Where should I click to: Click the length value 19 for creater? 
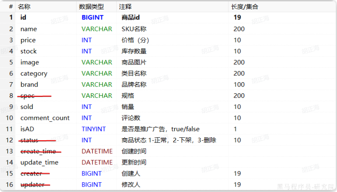tap(237, 173)
